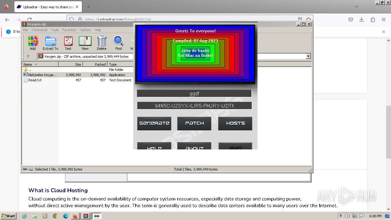Click the taskbar clock showing 6:00 PM

coord(375,216)
